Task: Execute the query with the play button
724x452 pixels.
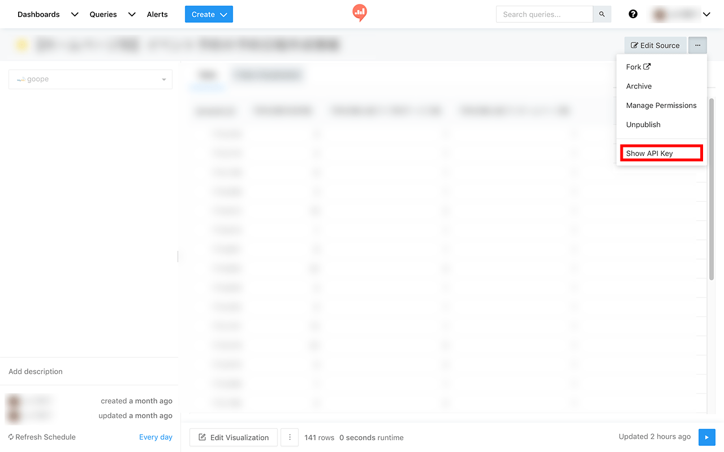Action: point(706,437)
